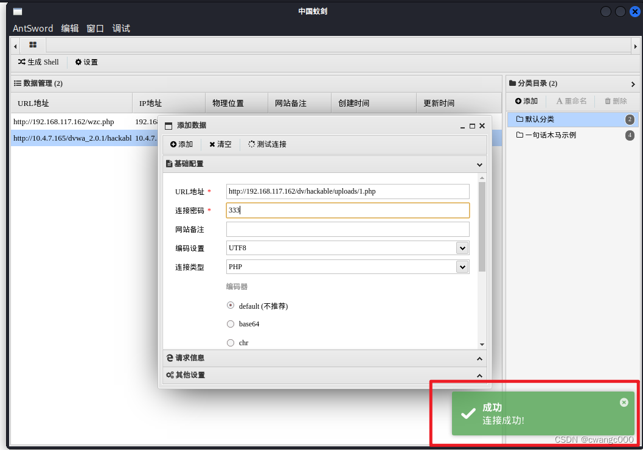Open the 编码设置 UTF8 dropdown
Viewport: 643px width, 450px height.
click(x=462, y=248)
